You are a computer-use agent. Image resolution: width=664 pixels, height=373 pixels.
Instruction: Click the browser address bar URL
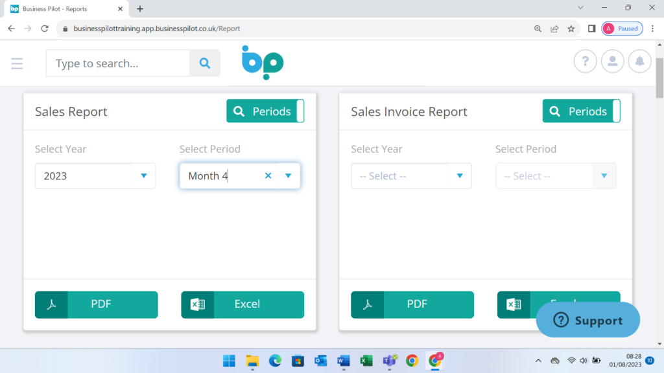tap(157, 28)
